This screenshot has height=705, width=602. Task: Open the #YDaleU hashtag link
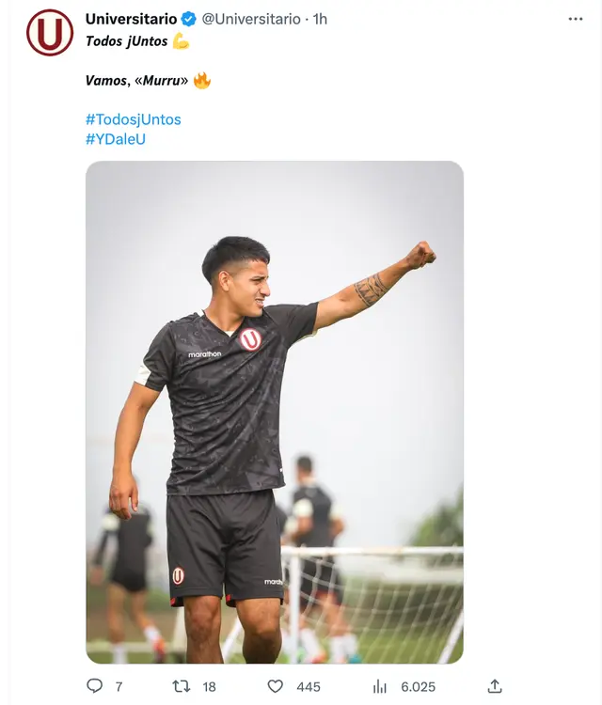coord(116,139)
